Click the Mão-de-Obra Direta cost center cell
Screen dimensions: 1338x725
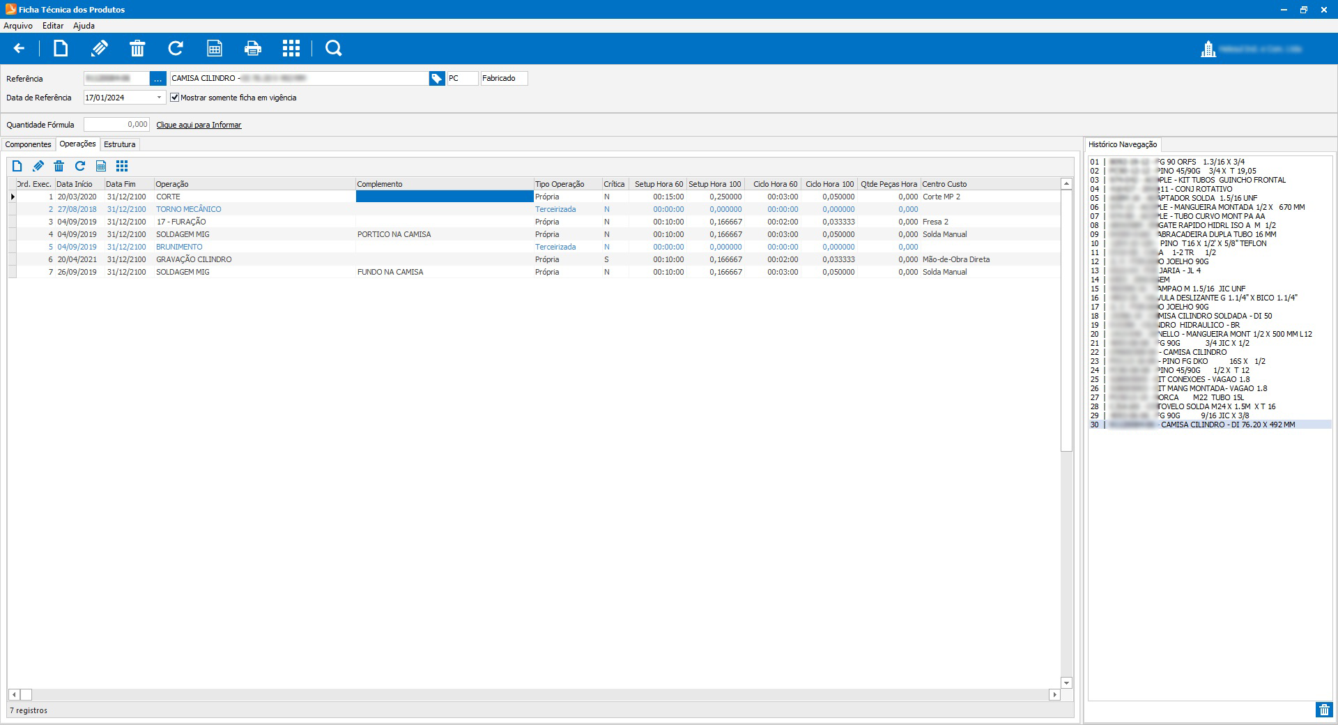pyautogui.click(x=990, y=259)
